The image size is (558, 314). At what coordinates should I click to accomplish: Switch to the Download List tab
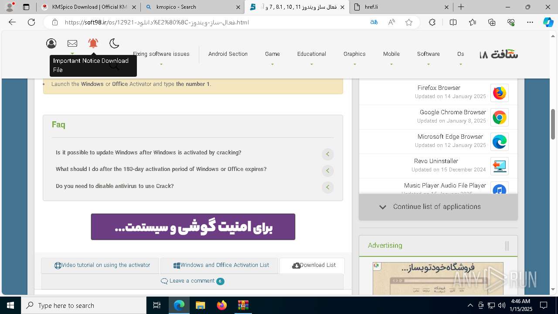(312, 266)
